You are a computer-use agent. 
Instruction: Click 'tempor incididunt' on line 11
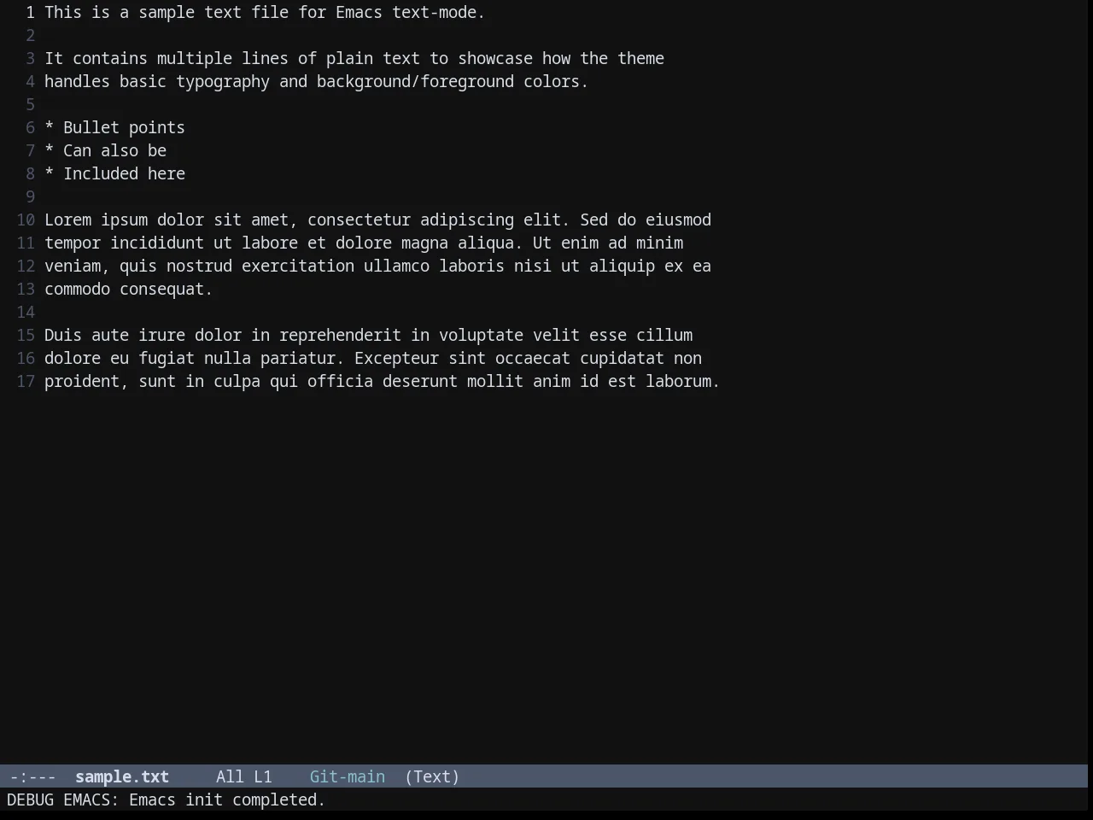click(x=124, y=243)
